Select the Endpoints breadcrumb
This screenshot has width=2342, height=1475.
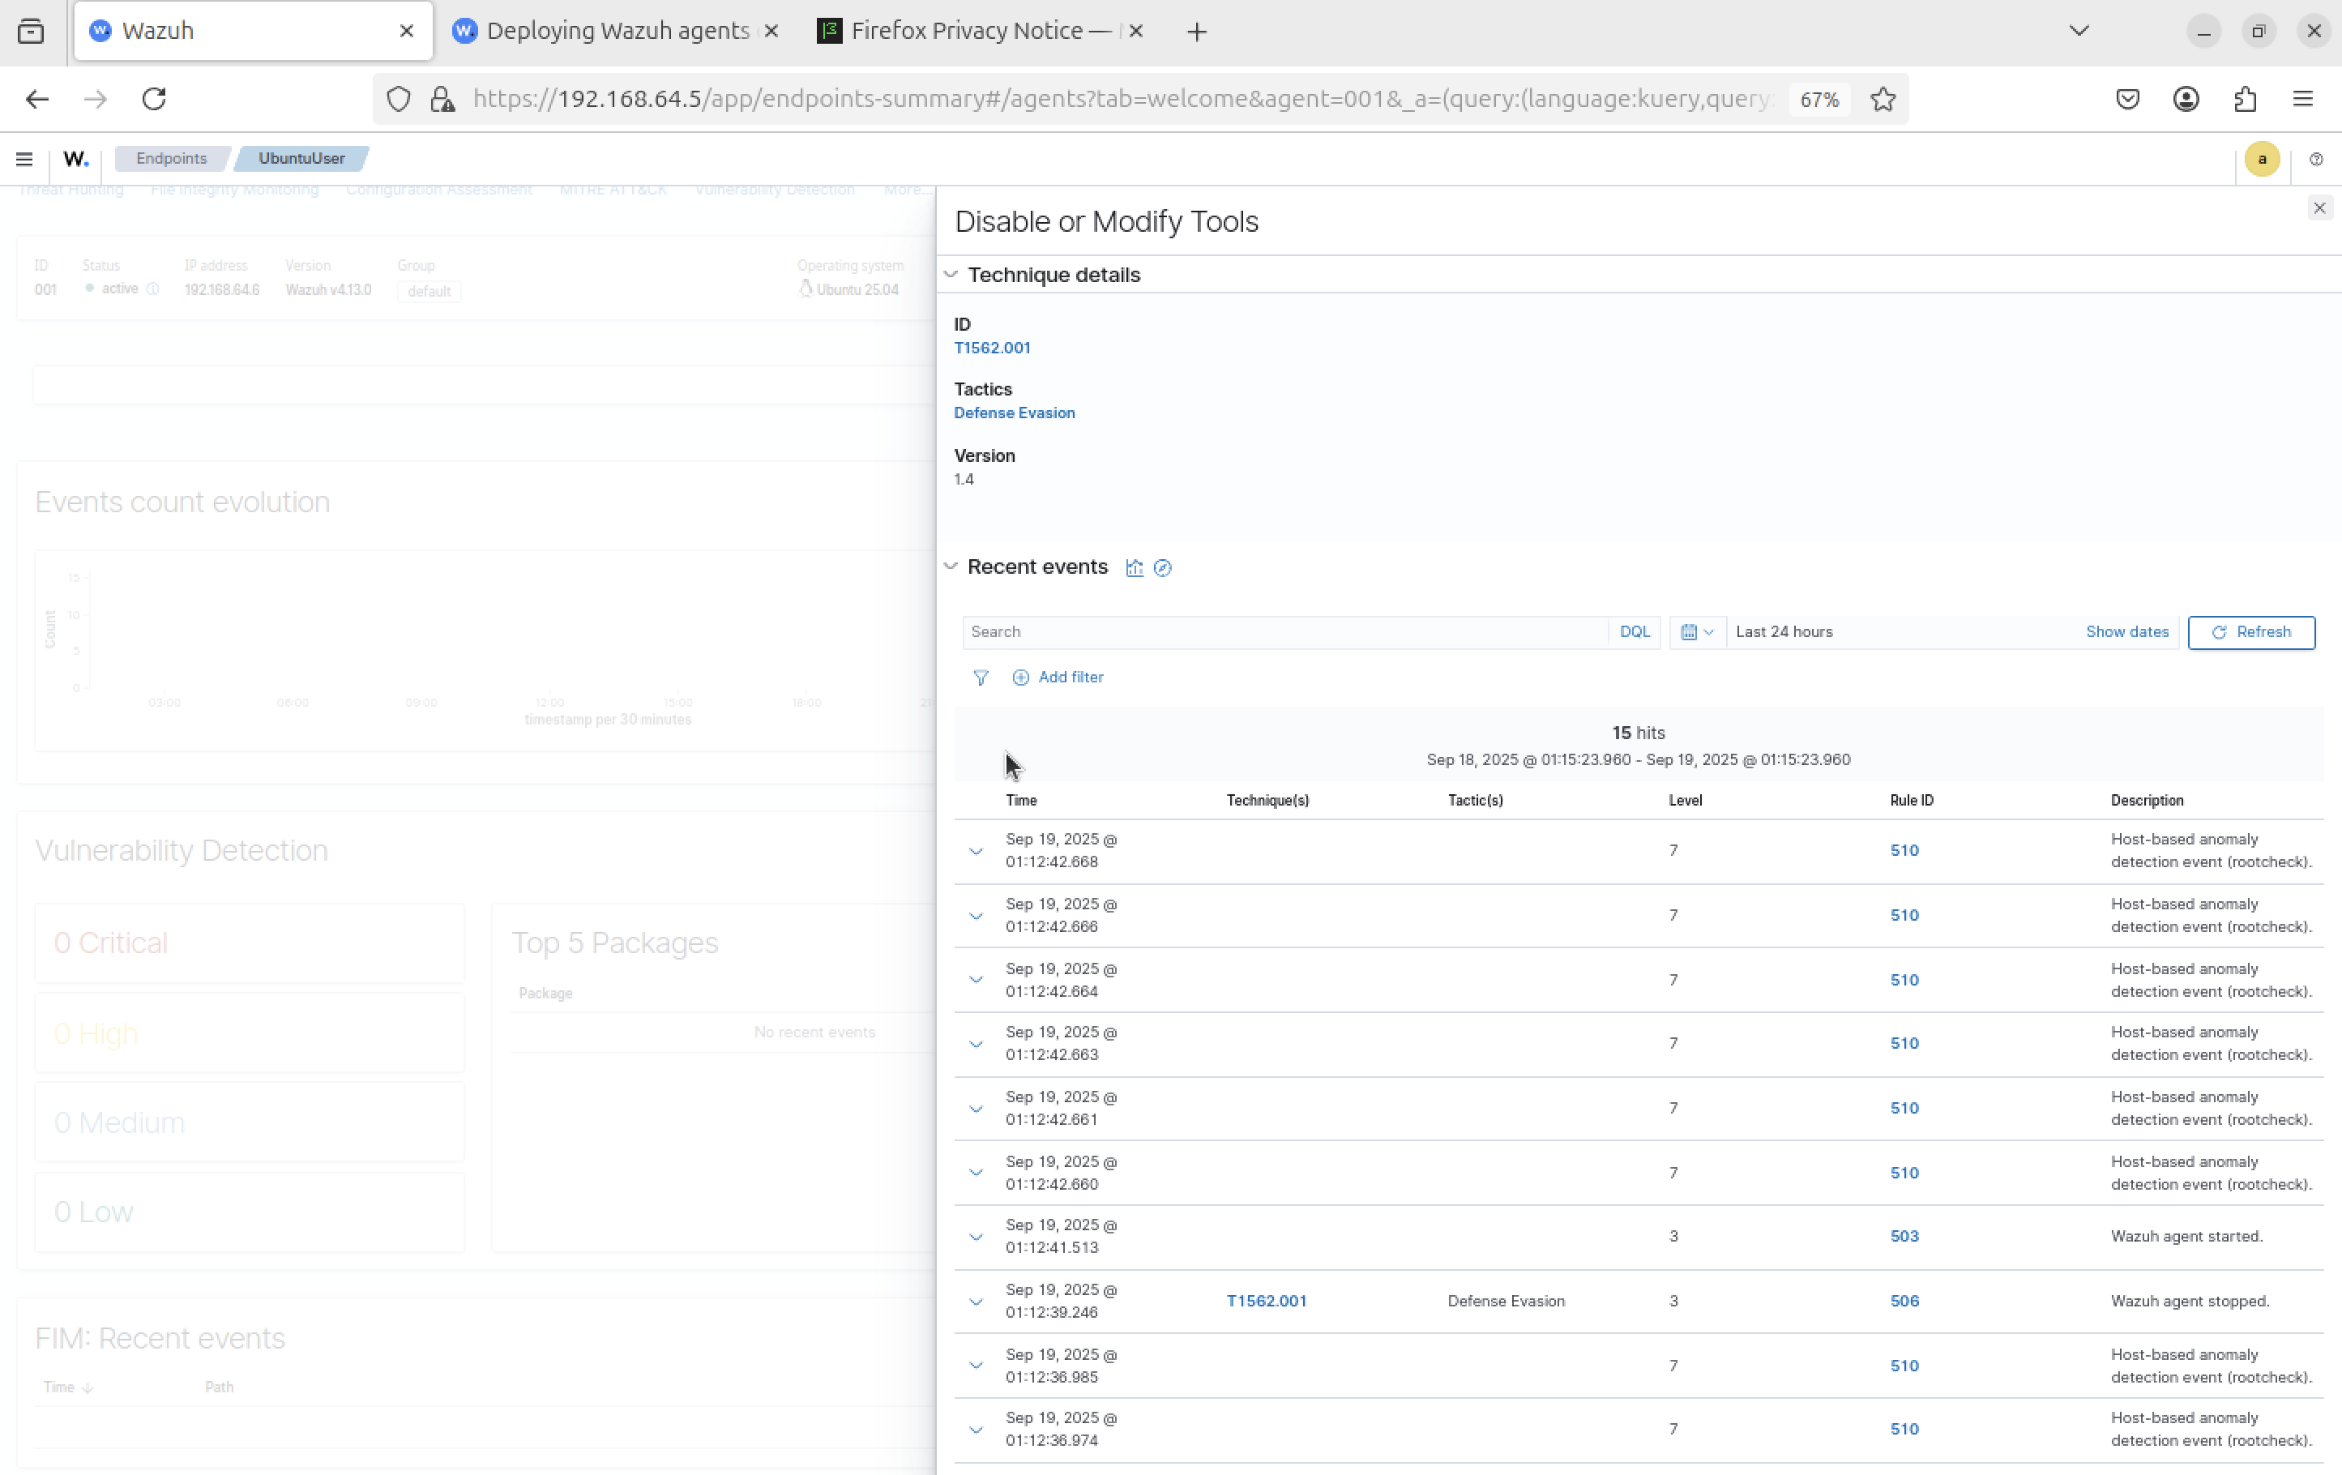point(171,159)
